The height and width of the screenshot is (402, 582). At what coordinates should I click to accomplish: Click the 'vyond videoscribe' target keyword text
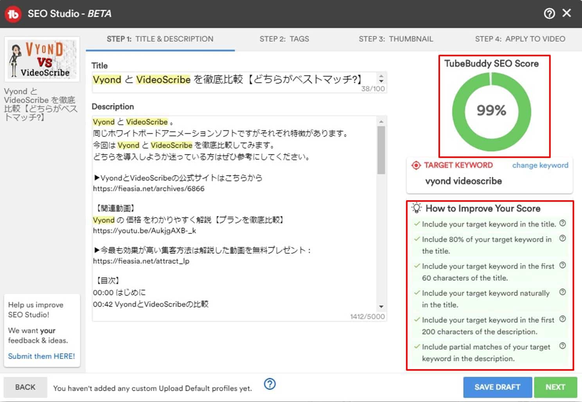tap(463, 181)
